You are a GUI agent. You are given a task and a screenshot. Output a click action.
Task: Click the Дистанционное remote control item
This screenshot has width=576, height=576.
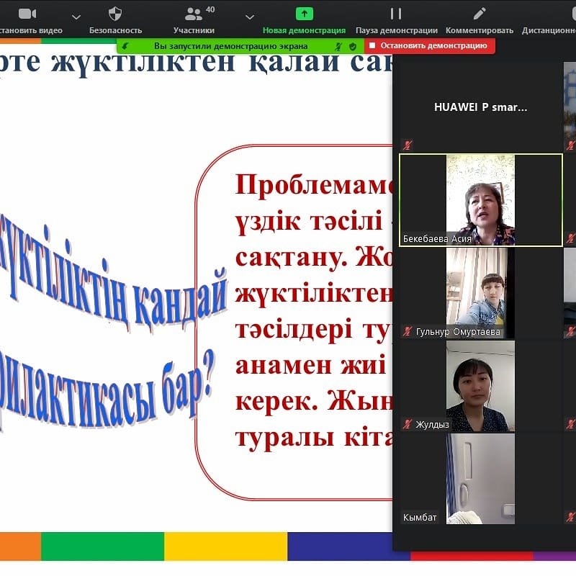(549, 20)
